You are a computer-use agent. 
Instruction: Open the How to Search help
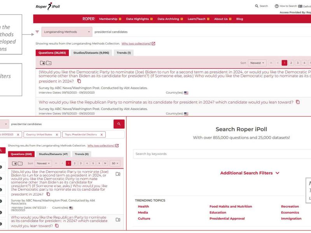286,6
